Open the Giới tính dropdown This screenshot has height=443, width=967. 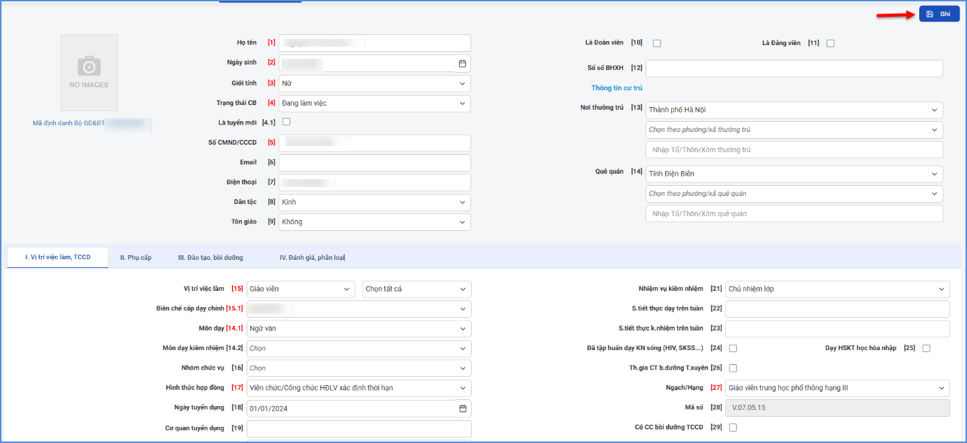point(375,83)
